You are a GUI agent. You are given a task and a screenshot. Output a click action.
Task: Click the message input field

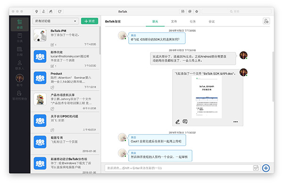pyautogui.click(x=179, y=168)
